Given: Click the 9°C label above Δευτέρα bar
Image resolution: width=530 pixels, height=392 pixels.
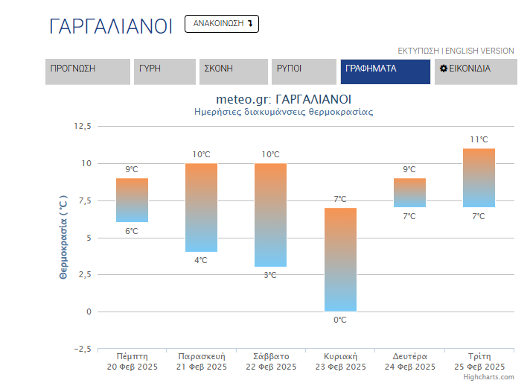Looking at the screenshot, I should click(x=409, y=169).
